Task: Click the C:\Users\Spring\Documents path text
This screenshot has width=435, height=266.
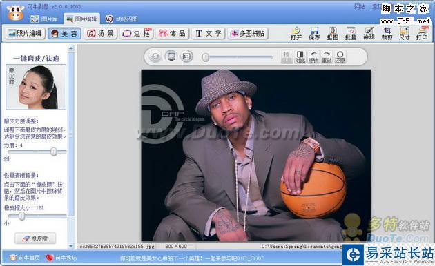Action: pyautogui.click(x=302, y=246)
